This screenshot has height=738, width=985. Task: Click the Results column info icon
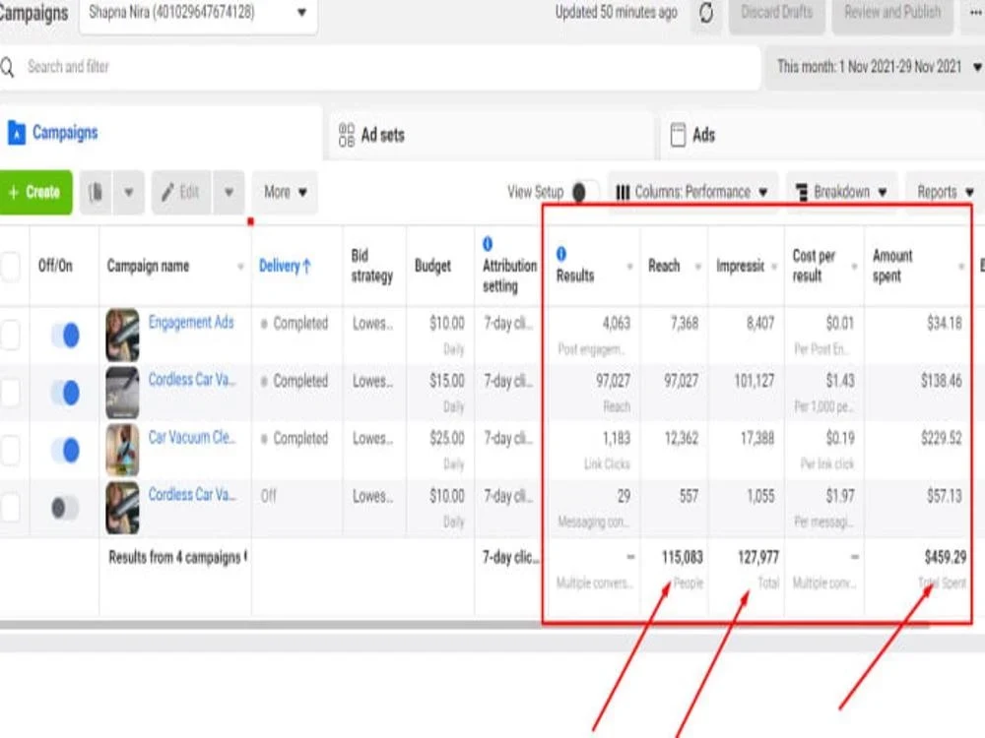click(561, 254)
